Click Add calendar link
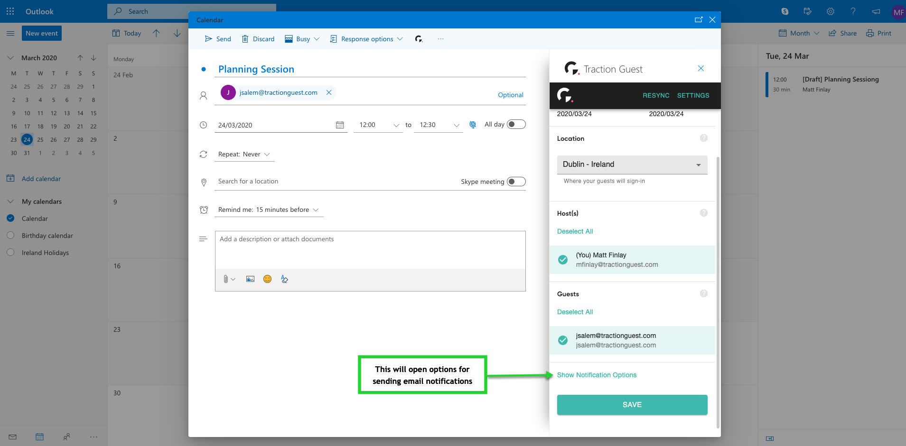The image size is (906, 446). 41,179
